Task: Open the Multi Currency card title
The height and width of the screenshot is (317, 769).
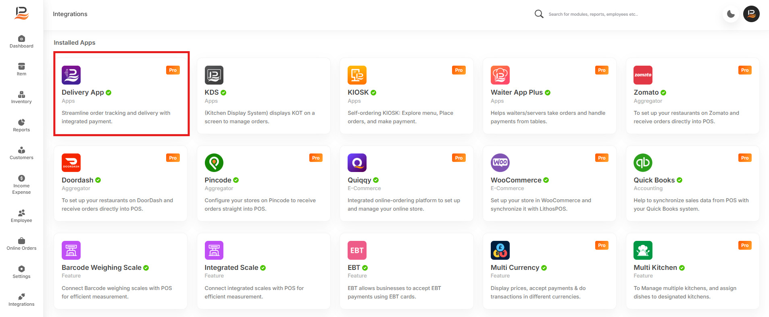Action: click(515, 267)
